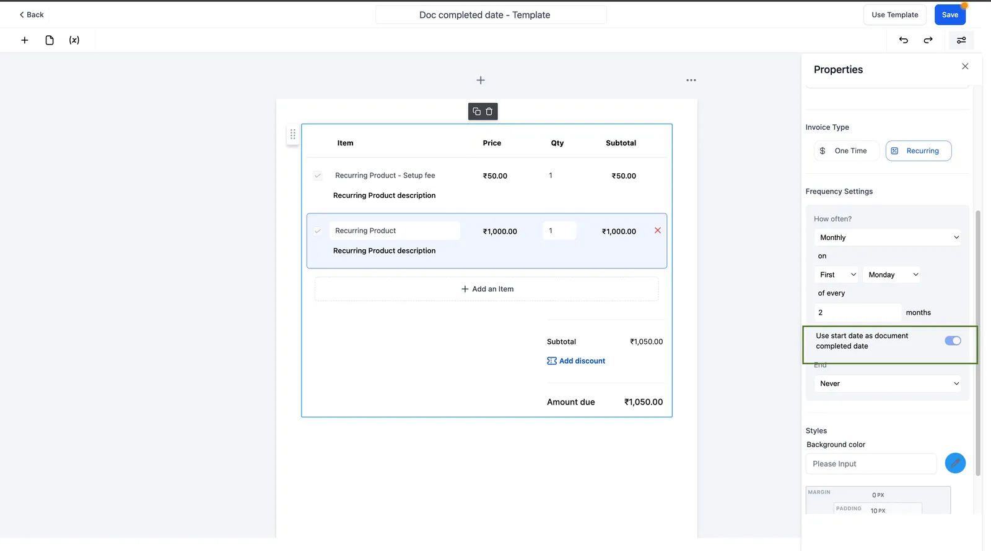Toggle checkbox for Recurring Product - Setup fee
Viewport: 991px width, 551px height.
(x=318, y=176)
